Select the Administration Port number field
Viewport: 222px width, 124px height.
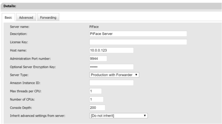click(98, 58)
